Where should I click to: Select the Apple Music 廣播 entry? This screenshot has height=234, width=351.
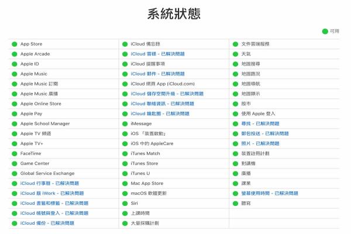(39, 94)
